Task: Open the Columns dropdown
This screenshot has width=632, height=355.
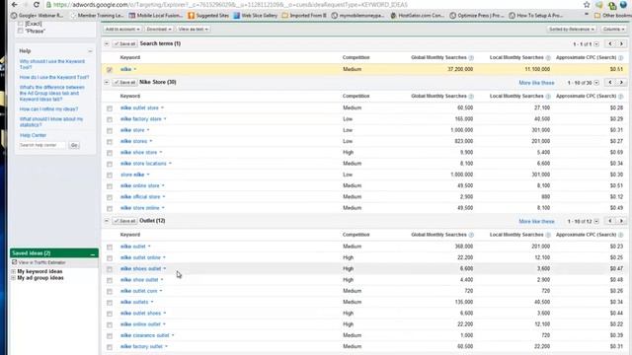Action: point(613,29)
